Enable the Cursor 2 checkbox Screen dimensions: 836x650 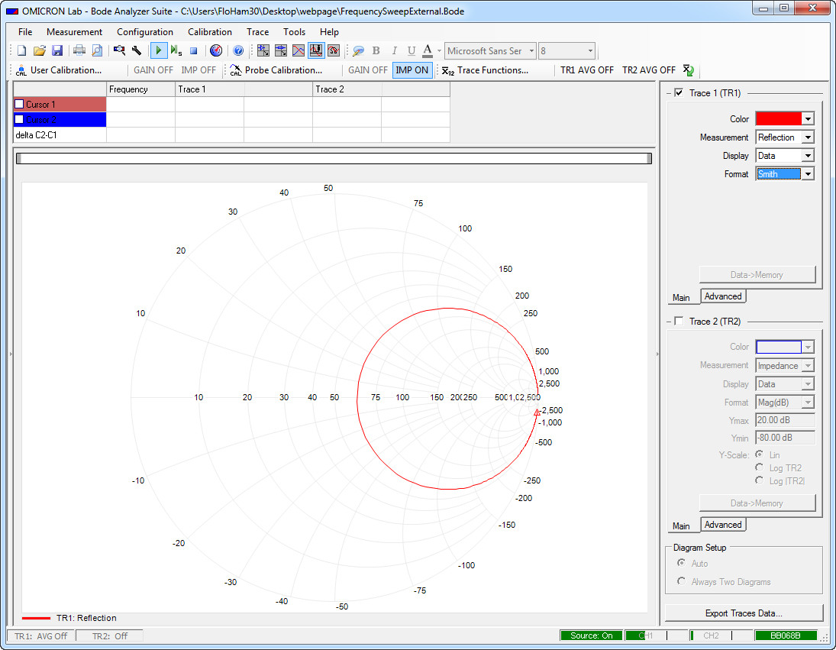[x=19, y=119]
